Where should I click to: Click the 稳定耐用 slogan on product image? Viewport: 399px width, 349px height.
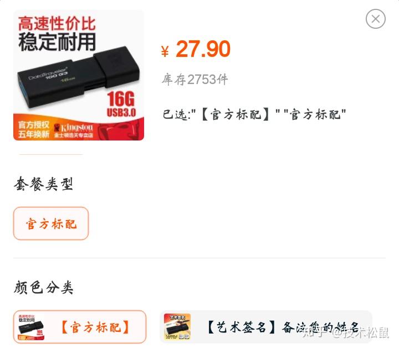57,41
